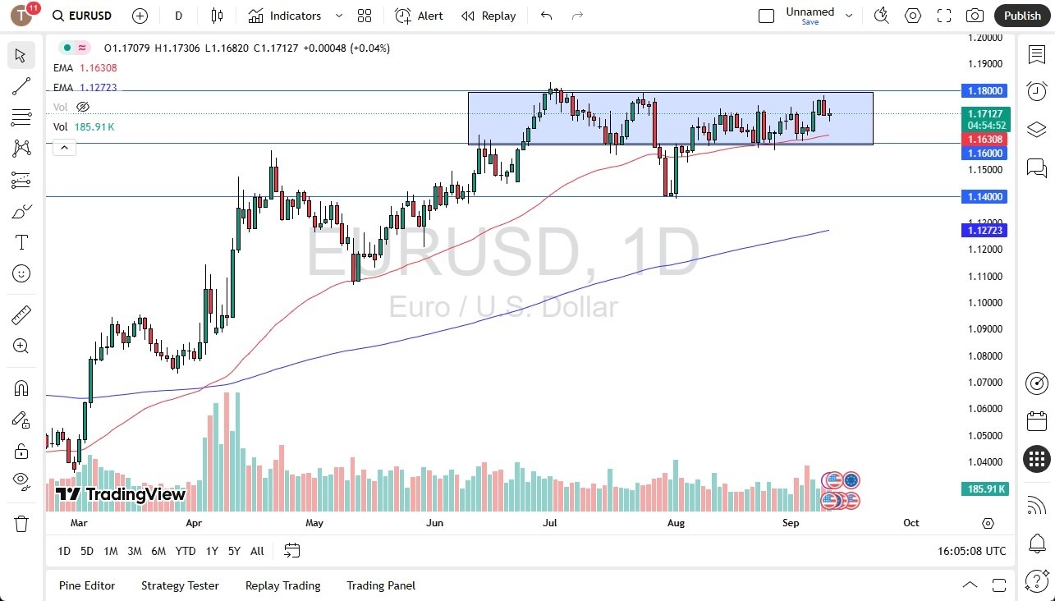Select the trend line drawing tool
This screenshot has width=1055, height=601.
[x=21, y=86]
